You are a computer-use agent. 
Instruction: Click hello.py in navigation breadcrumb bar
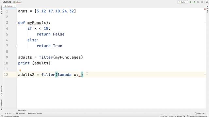coord(17,2)
